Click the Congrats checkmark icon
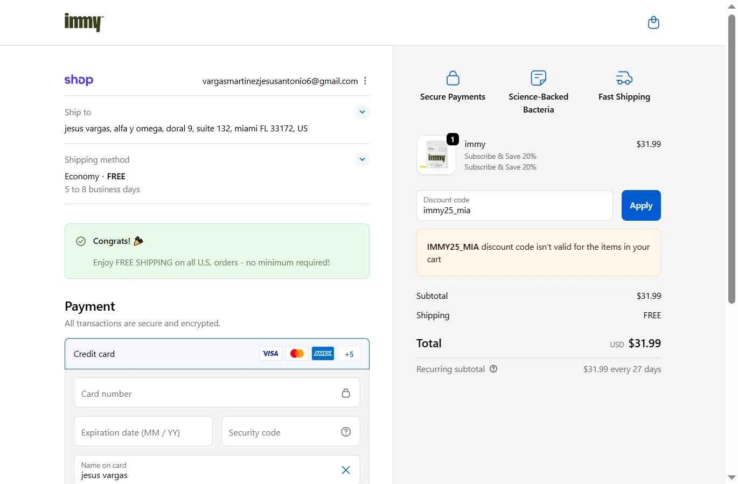738x484 pixels. pos(81,241)
